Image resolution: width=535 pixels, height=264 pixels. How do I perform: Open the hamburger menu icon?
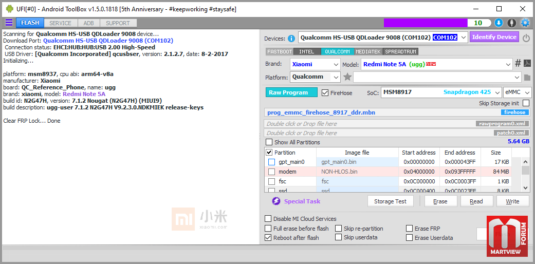[x=9, y=23]
